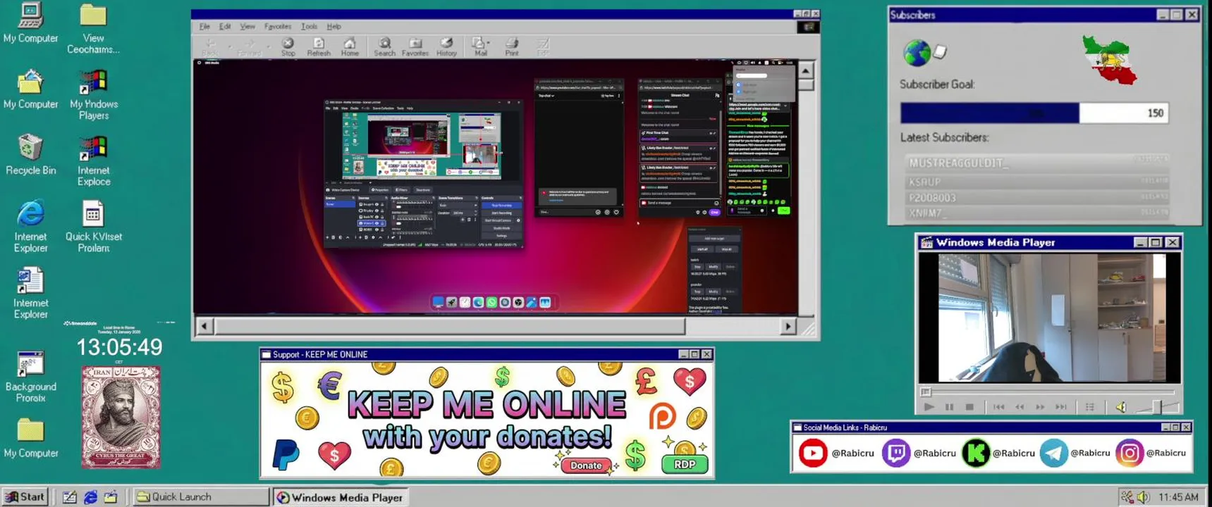
Task: Play video in Windows Media Player
Action: [929, 407]
